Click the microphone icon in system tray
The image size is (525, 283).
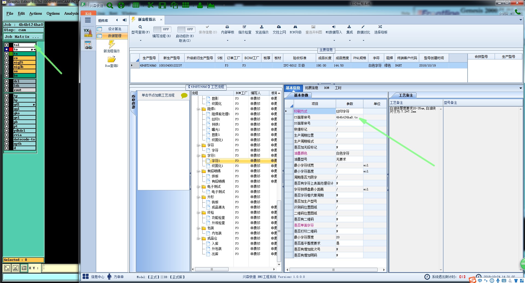point(498,281)
